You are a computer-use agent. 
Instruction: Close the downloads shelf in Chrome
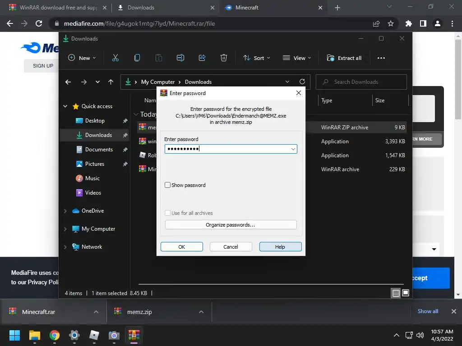tap(454, 311)
